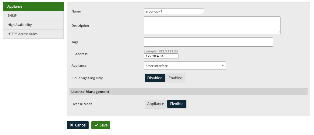314x135 pixels.
Task: Click the Tags input box
Action: (x=208, y=42)
